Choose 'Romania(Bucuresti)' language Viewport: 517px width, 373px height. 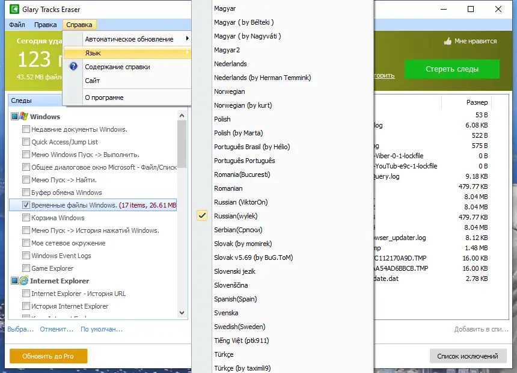pyautogui.click(x=242, y=174)
